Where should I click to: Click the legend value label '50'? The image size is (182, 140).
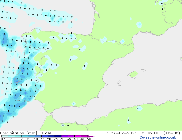89,139
